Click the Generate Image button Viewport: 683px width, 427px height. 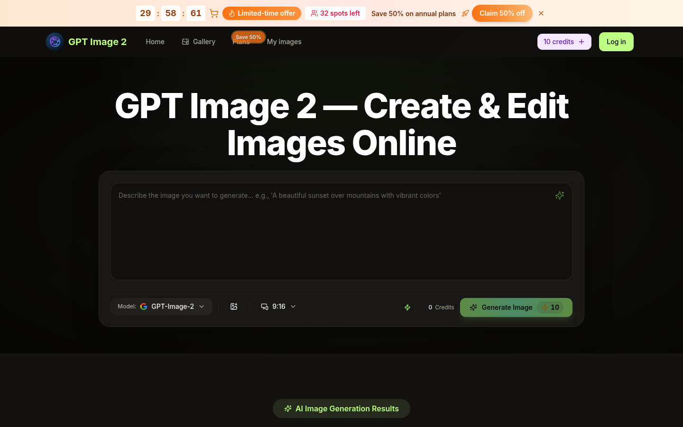516,307
